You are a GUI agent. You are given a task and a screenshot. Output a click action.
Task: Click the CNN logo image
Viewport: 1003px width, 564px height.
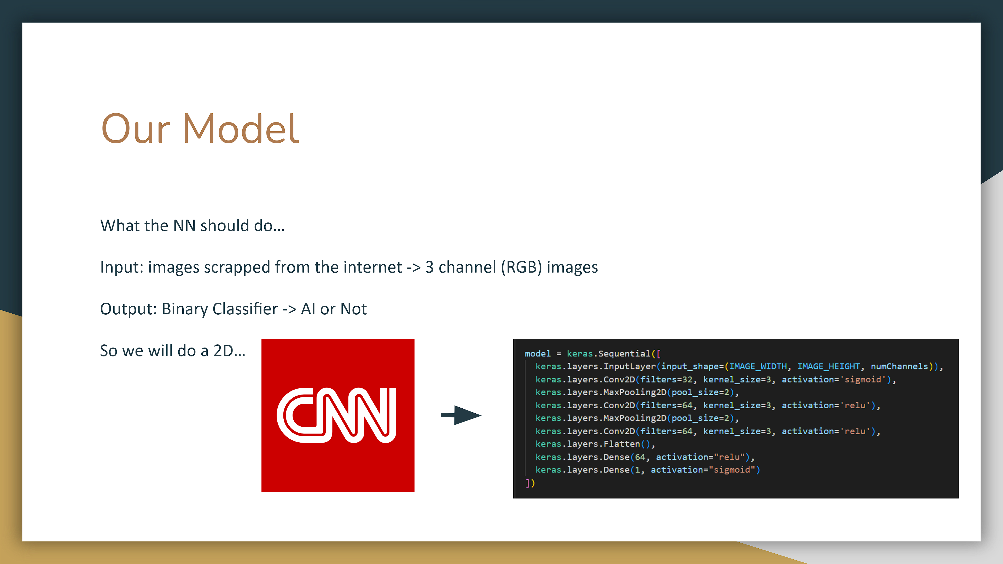[338, 415]
